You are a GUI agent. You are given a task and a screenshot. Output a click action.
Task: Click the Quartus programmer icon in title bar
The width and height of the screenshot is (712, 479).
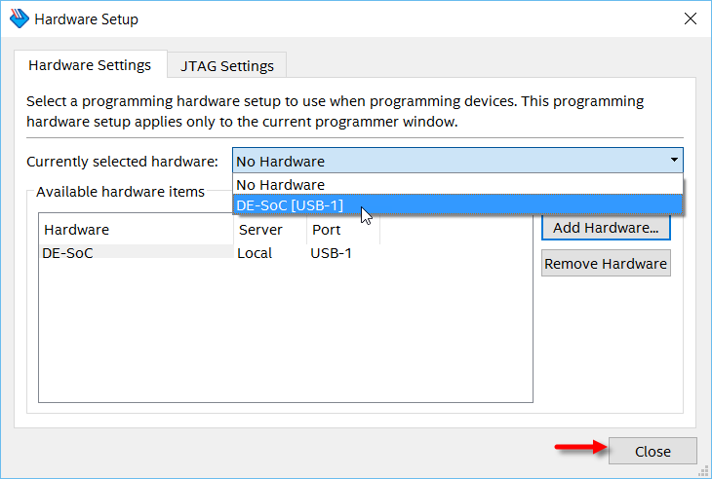(19, 19)
